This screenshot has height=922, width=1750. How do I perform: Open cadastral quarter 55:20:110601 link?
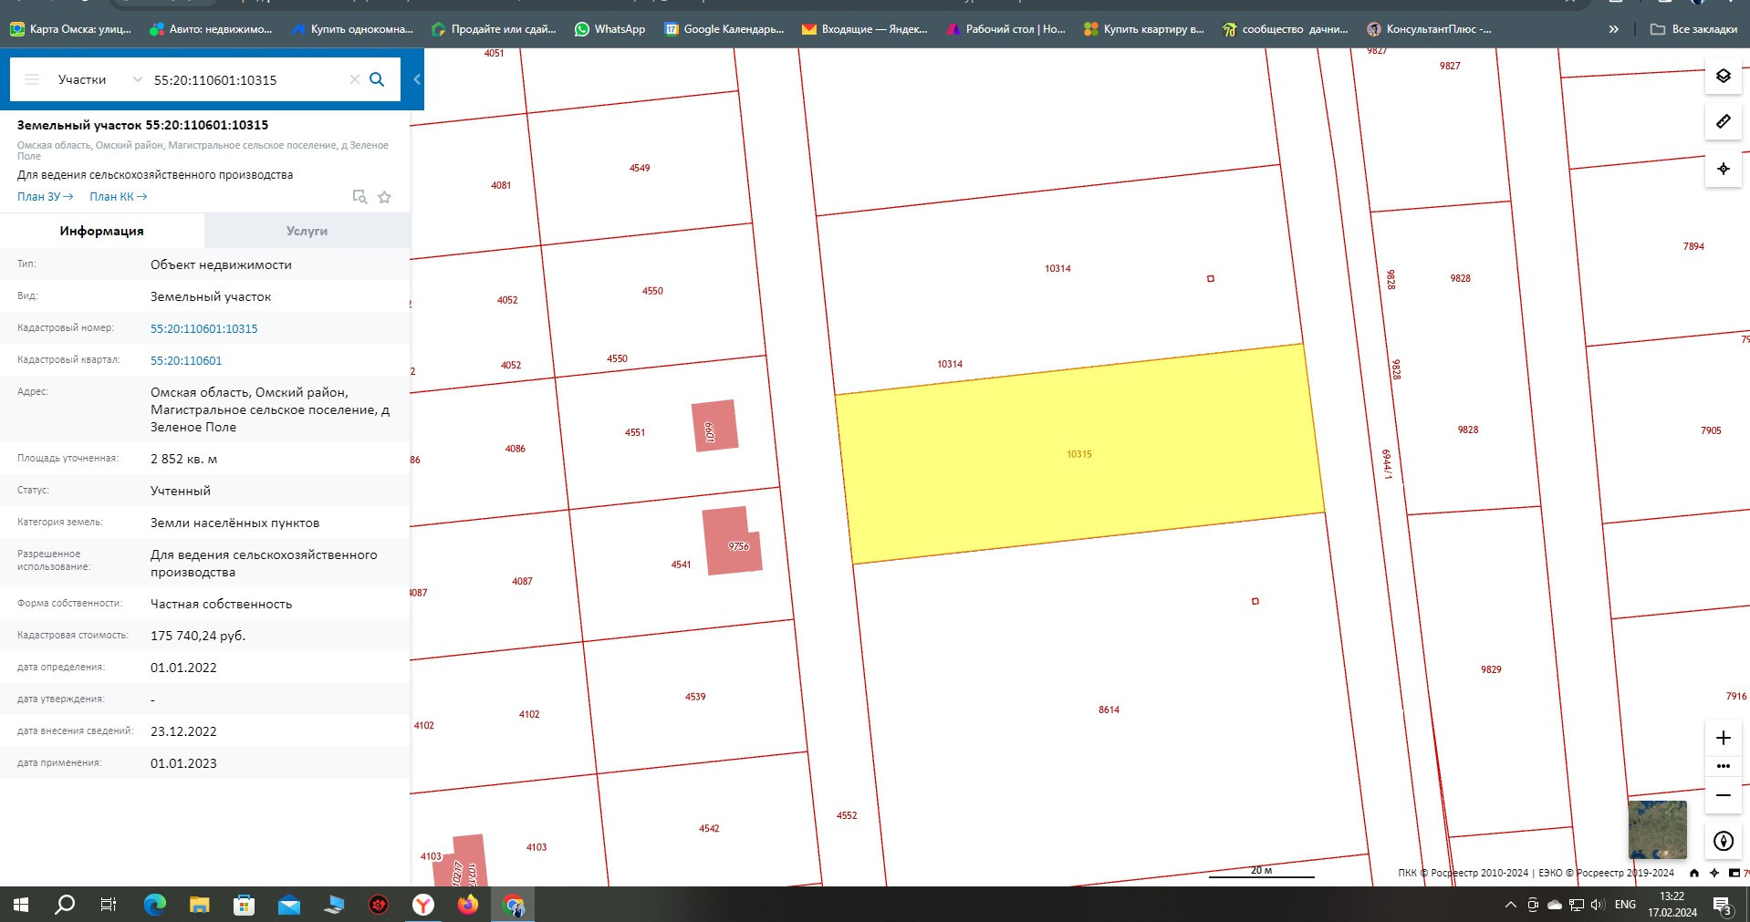point(186,360)
